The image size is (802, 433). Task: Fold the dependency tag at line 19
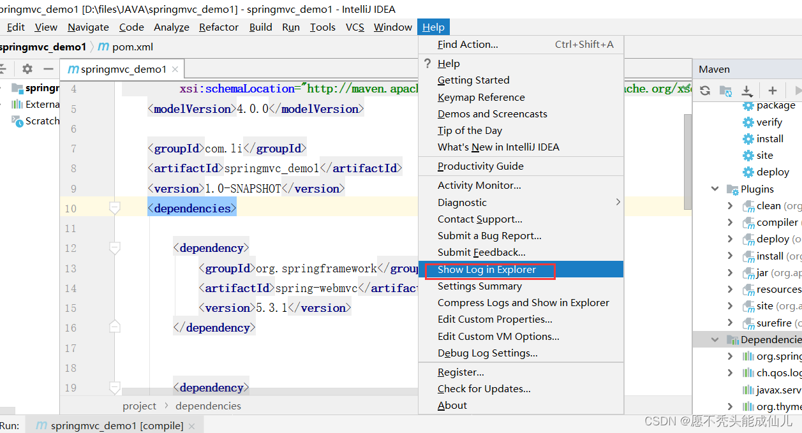(x=115, y=387)
